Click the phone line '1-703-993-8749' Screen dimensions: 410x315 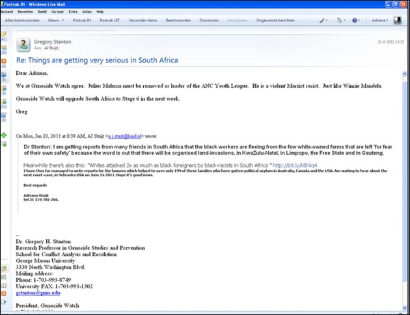[44, 280]
